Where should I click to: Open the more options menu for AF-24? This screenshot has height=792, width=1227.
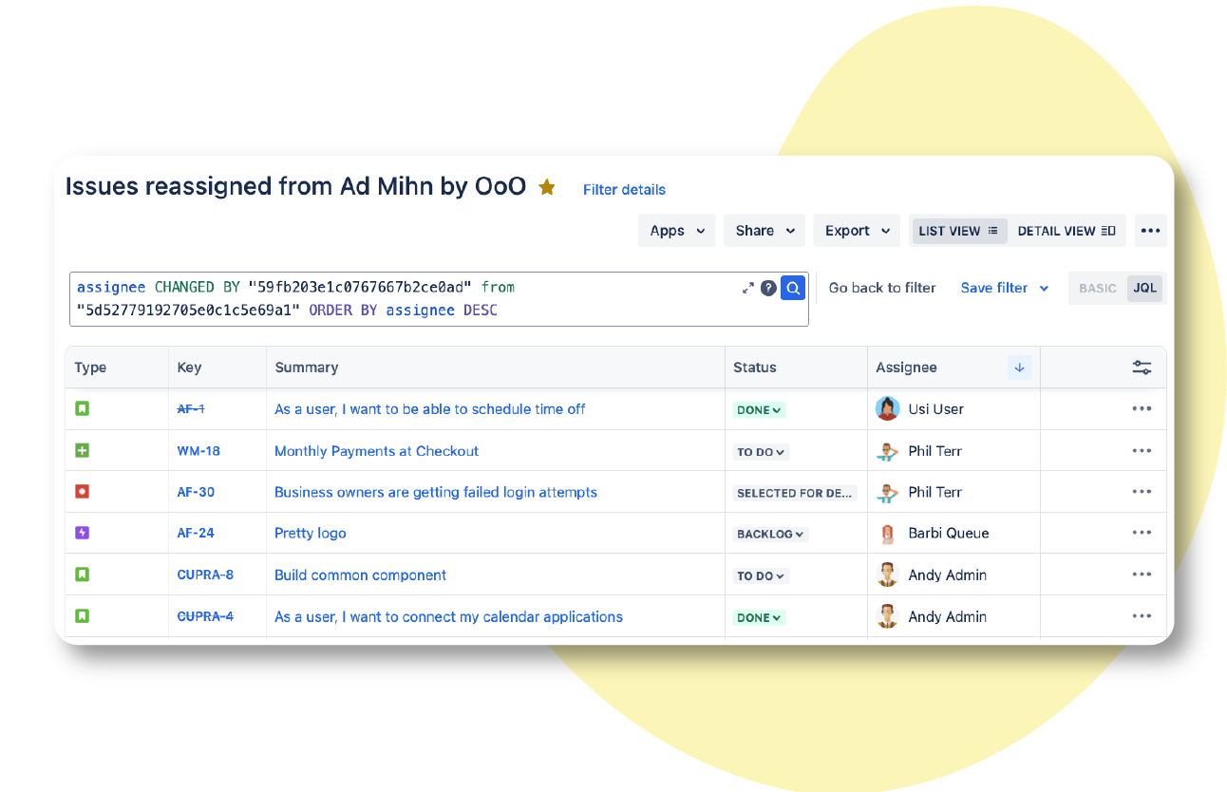tap(1142, 533)
